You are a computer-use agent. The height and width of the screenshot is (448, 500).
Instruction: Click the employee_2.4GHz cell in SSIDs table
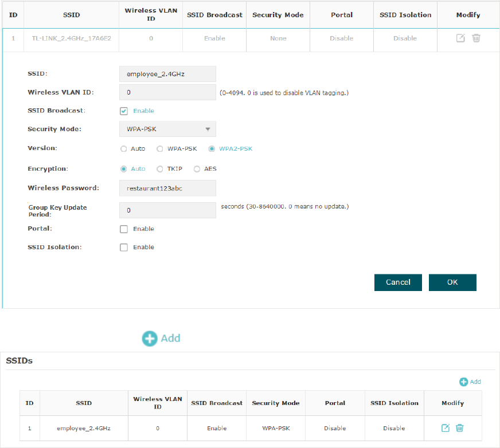pos(84,429)
